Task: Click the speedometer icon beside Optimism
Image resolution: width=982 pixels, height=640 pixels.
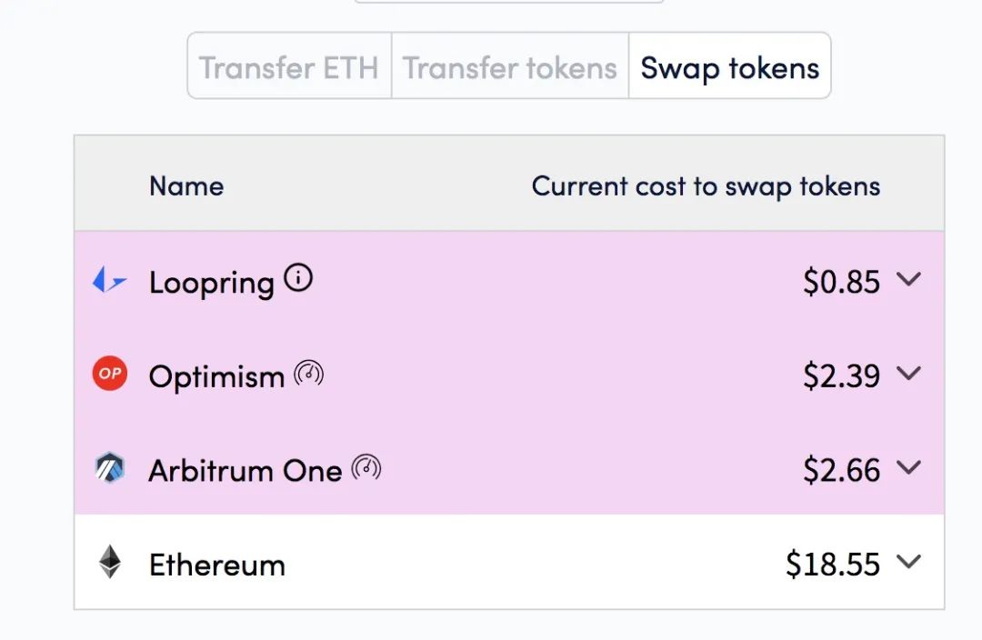Action: pos(309,374)
